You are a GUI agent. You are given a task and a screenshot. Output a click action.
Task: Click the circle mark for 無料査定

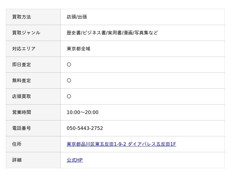tap(69, 80)
